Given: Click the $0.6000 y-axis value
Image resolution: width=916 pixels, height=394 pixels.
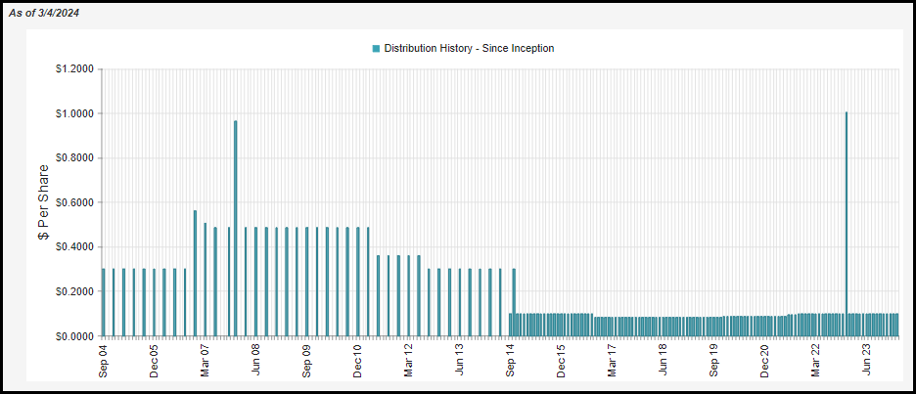Looking at the screenshot, I should point(76,202).
